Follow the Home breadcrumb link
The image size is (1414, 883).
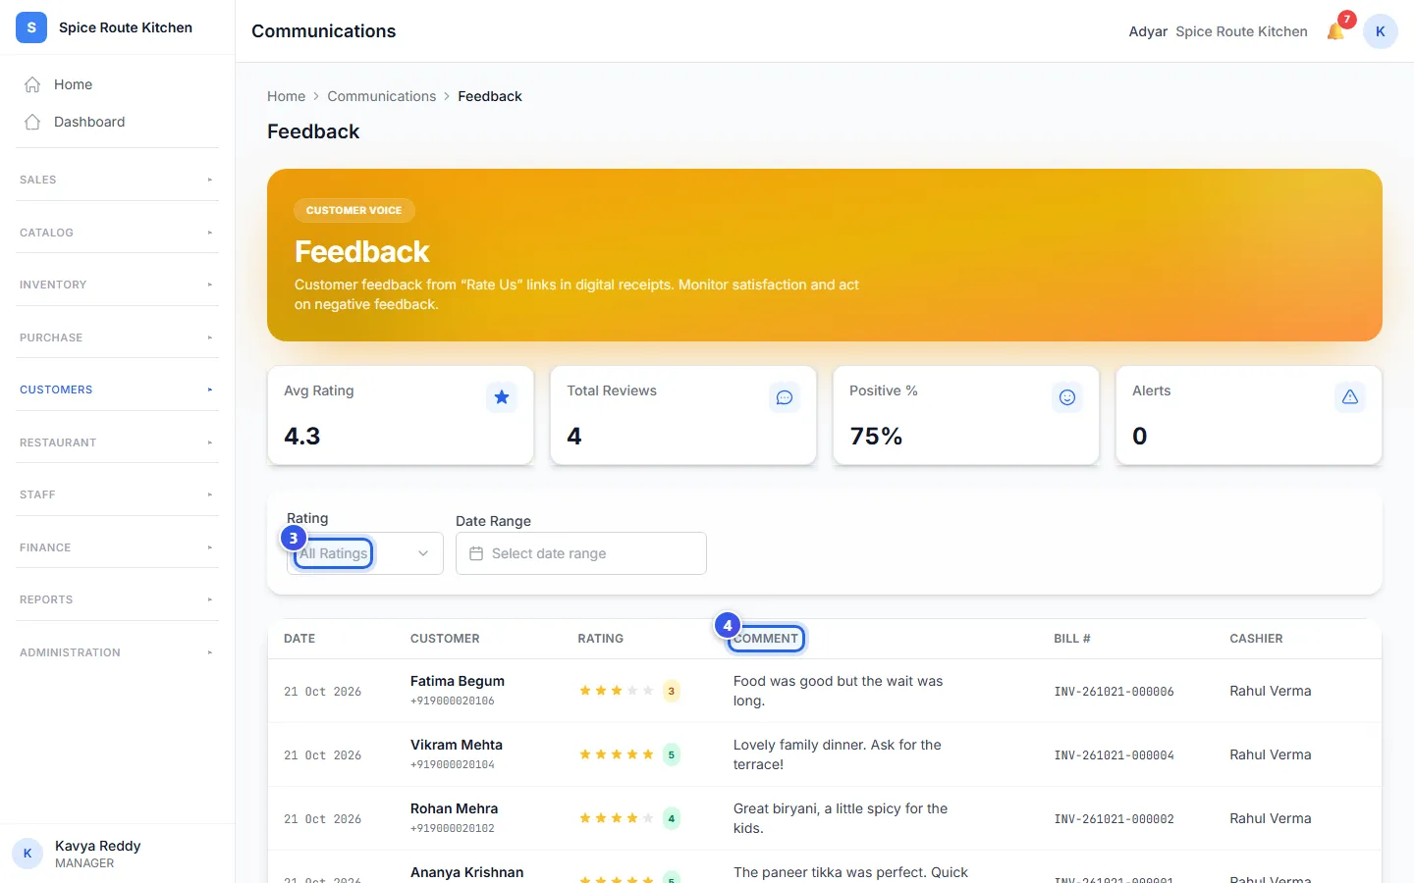[x=286, y=96]
